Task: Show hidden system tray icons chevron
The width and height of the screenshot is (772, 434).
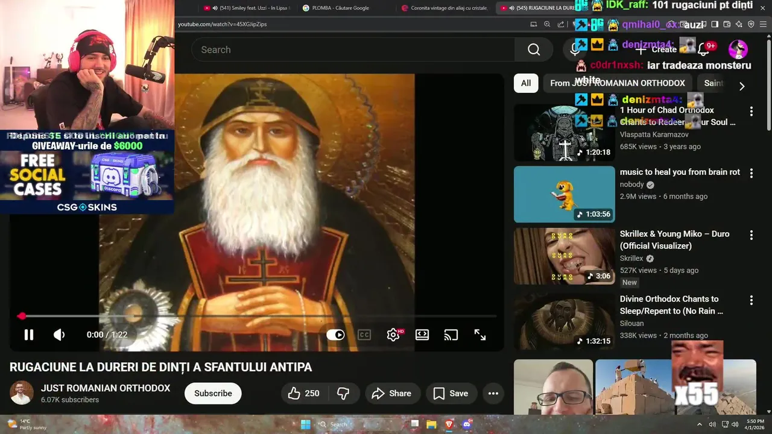Action: pos(700,424)
